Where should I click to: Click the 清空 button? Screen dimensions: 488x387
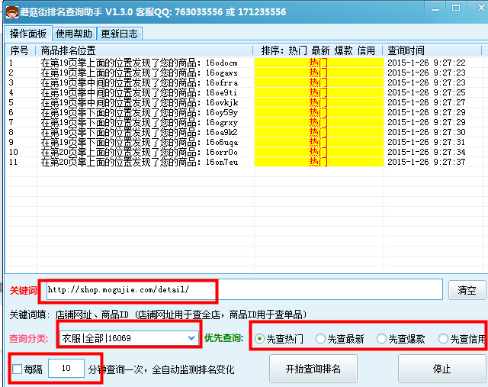click(467, 290)
